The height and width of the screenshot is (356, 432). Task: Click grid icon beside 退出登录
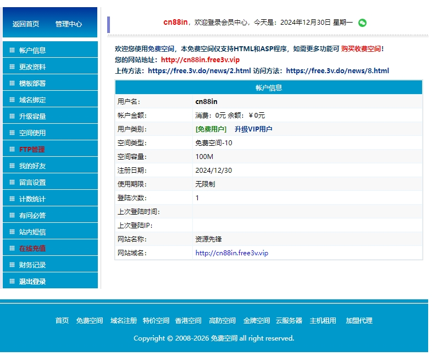pyautogui.click(x=12, y=281)
